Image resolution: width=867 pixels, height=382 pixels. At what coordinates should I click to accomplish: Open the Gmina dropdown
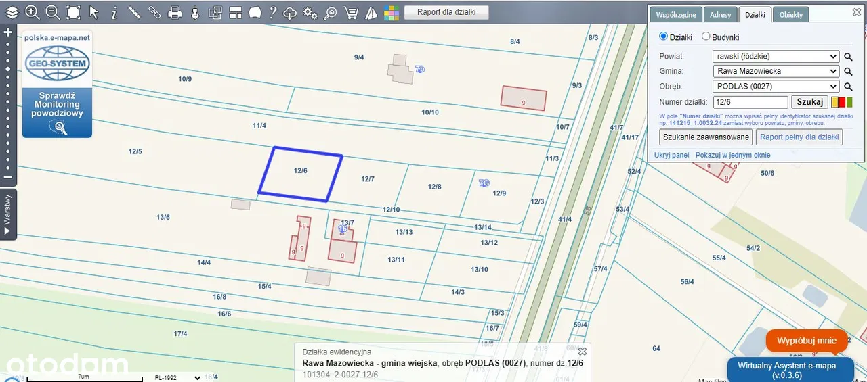pyautogui.click(x=776, y=71)
